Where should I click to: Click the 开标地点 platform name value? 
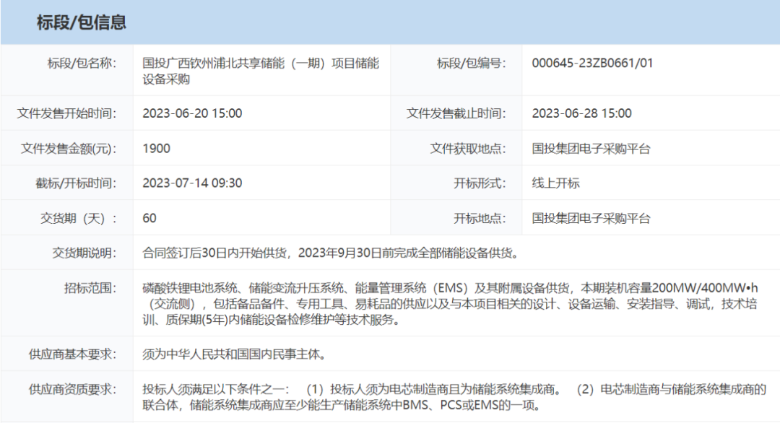point(591,218)
